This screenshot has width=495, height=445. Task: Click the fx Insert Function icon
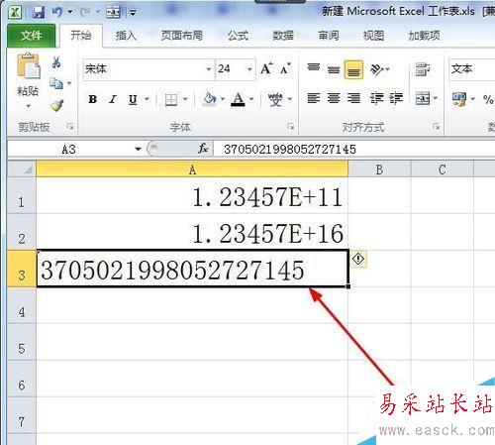(x=203, y=149)
